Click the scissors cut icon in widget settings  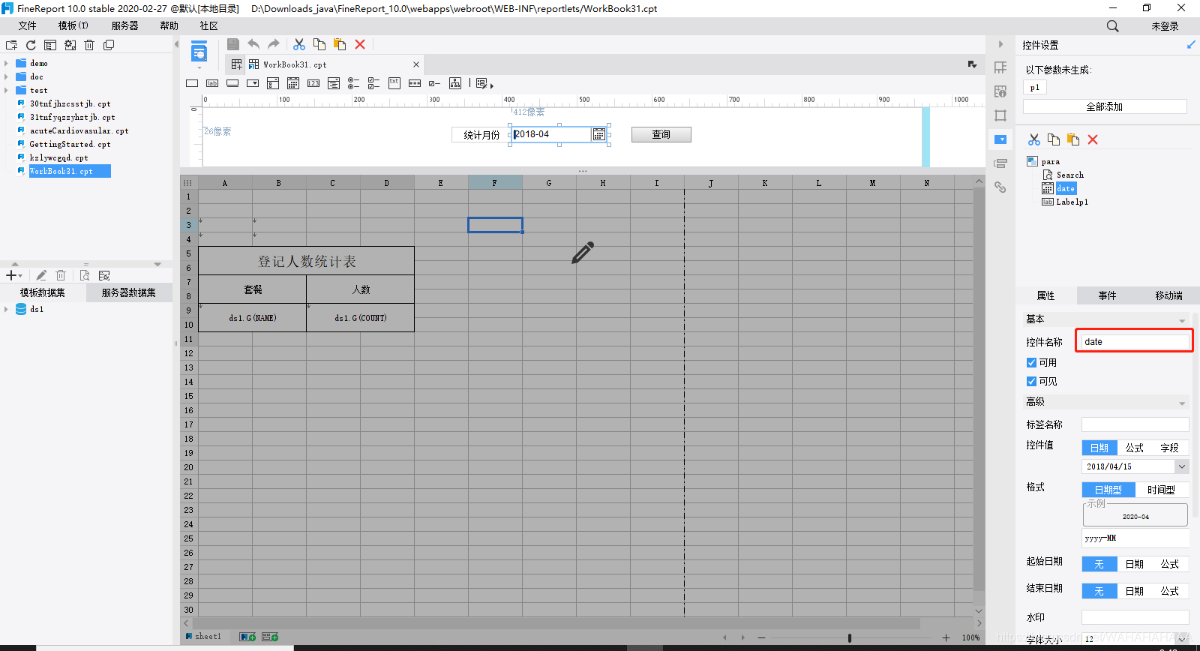click(x=1034, y=139)
